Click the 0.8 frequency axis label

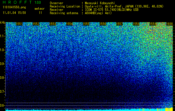pos(3,78)
